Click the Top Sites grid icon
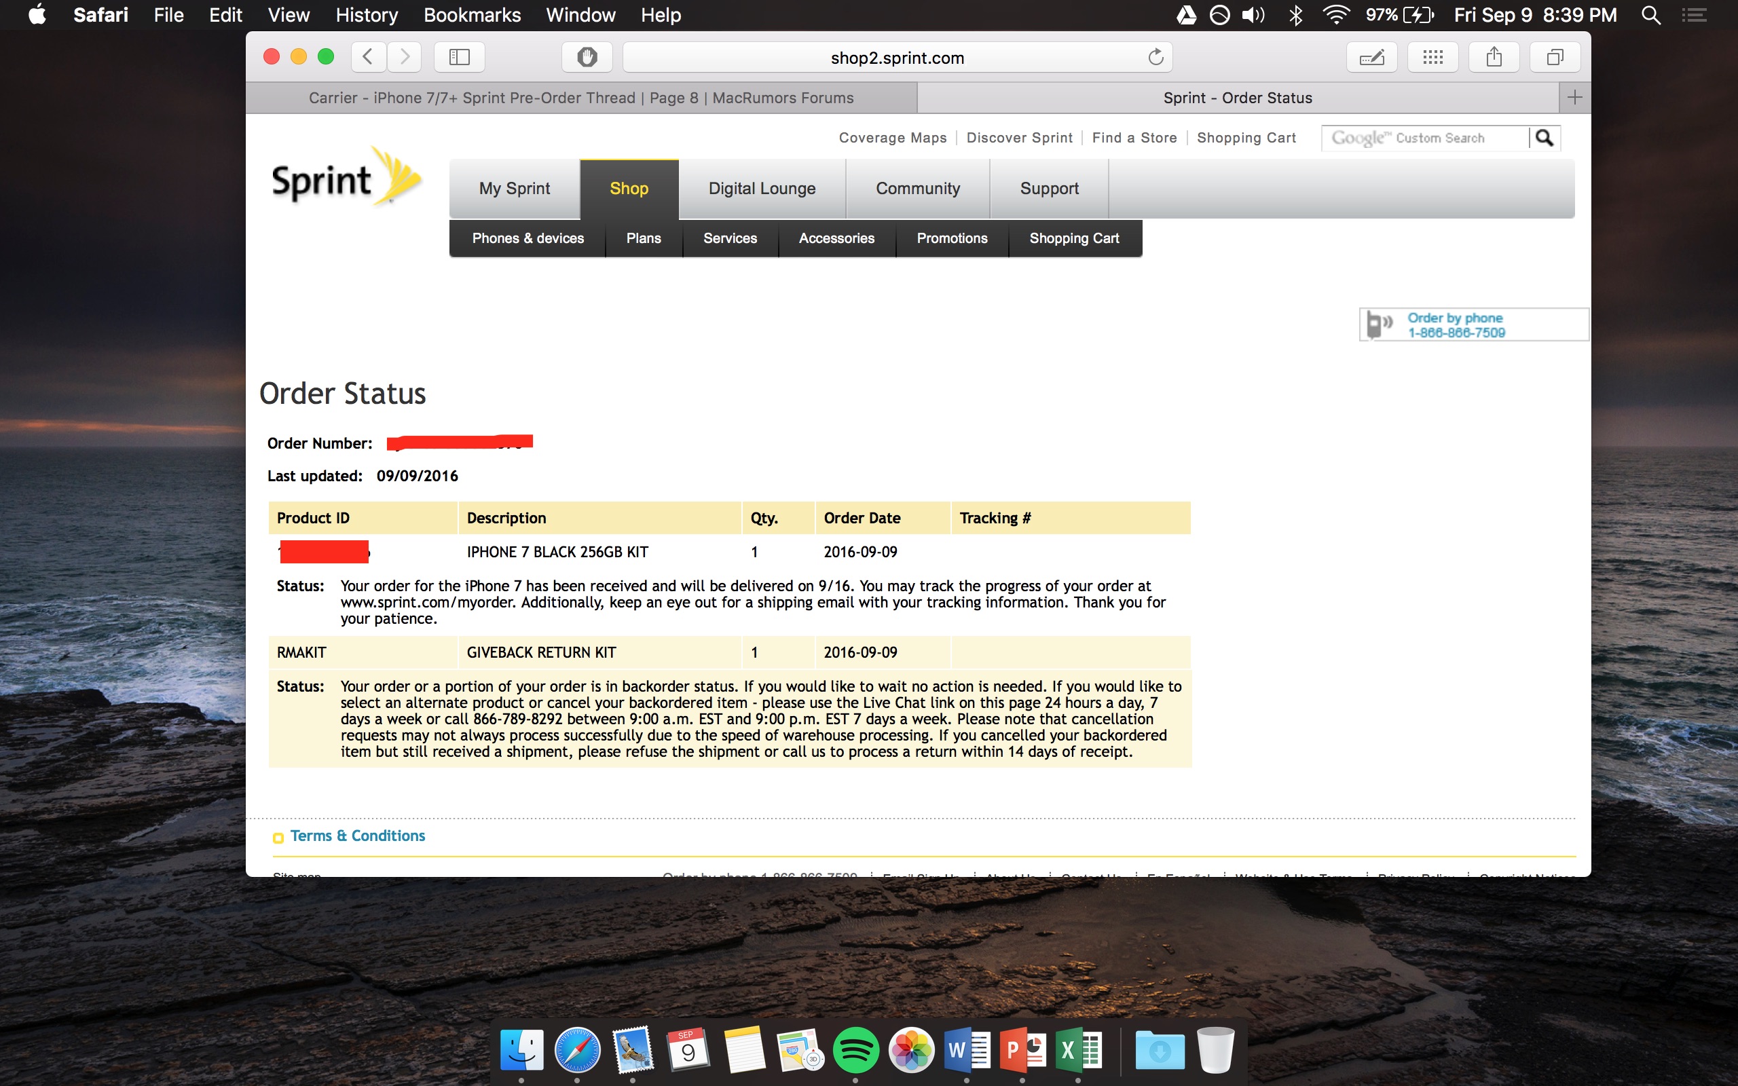This screenshot has width=1738, height=1086. pos(1432,57)
